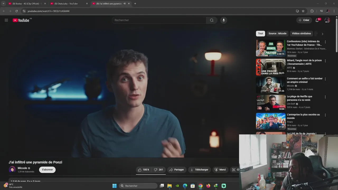Screen dimensions: 338x190
Task: Open options menu for Confessions intimes video
Action: 325,42
